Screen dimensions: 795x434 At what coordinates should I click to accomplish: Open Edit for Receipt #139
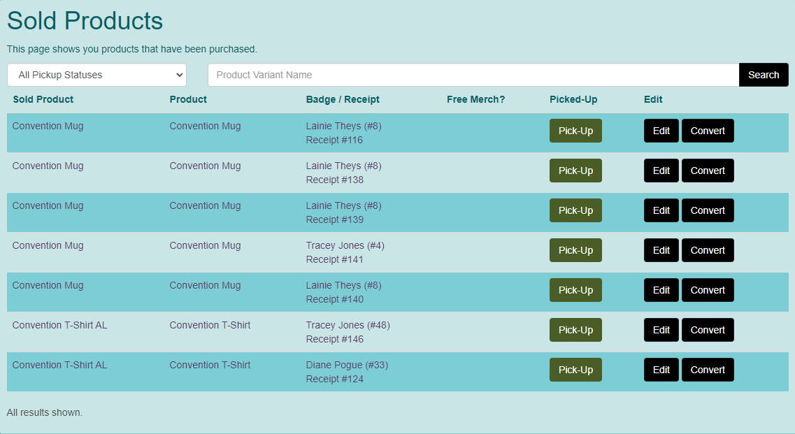661,210
